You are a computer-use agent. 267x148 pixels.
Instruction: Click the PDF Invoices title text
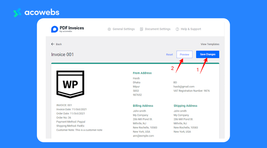(72, 28)
